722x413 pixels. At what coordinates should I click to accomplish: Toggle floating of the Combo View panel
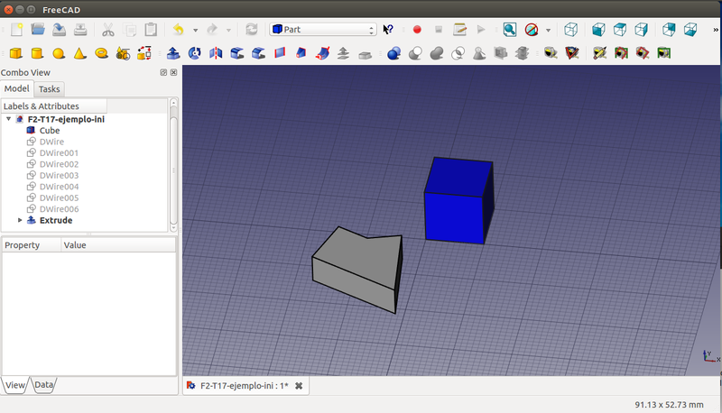163,72
